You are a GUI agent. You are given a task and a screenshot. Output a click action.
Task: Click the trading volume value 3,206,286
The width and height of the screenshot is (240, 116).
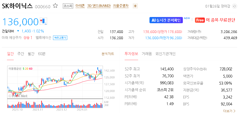click(x=229, y=32)
